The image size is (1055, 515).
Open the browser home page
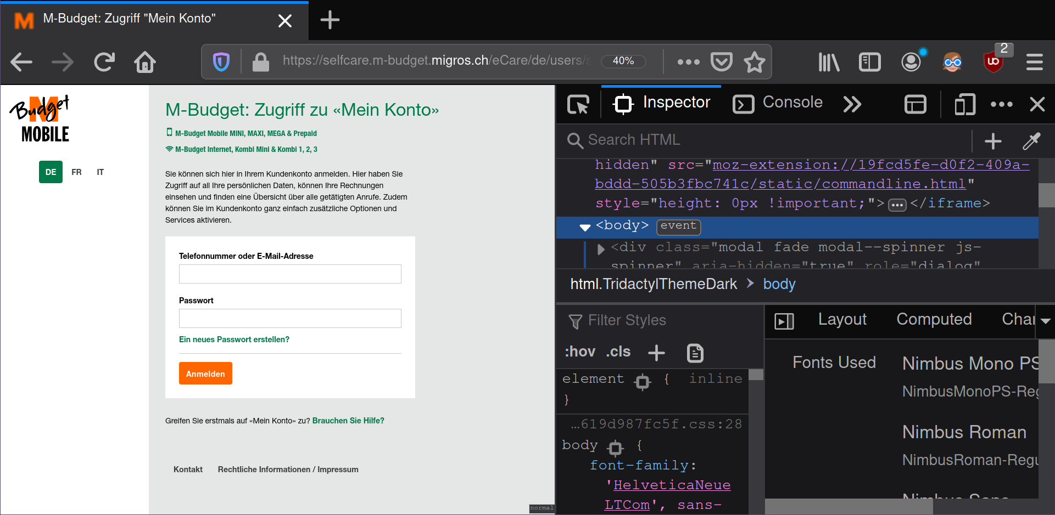pyautogui.click(x=145, y=62)
